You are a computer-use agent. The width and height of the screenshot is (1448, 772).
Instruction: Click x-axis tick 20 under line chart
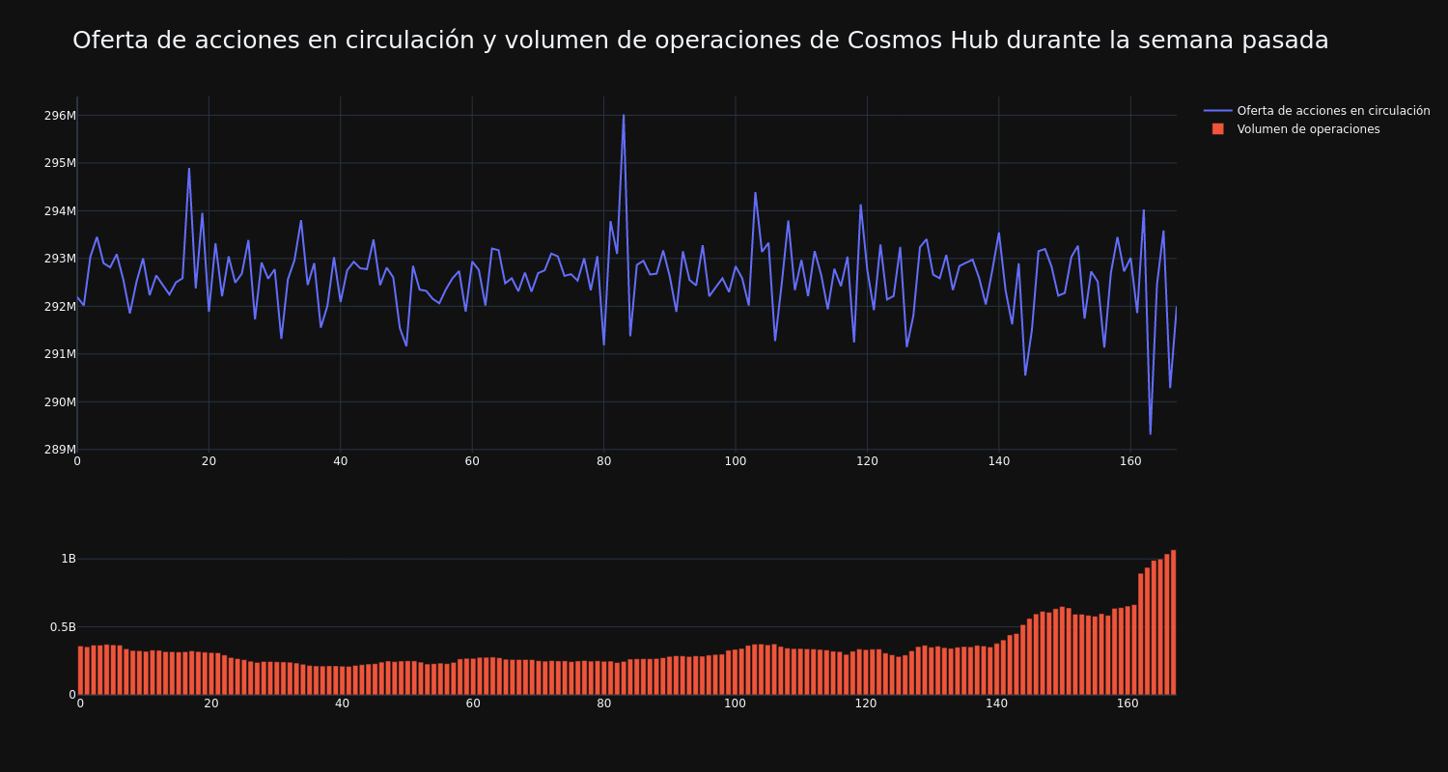[x=209, y=462]
